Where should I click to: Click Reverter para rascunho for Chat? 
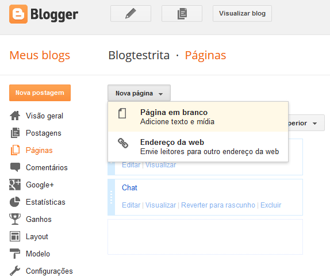coord(218,205)
